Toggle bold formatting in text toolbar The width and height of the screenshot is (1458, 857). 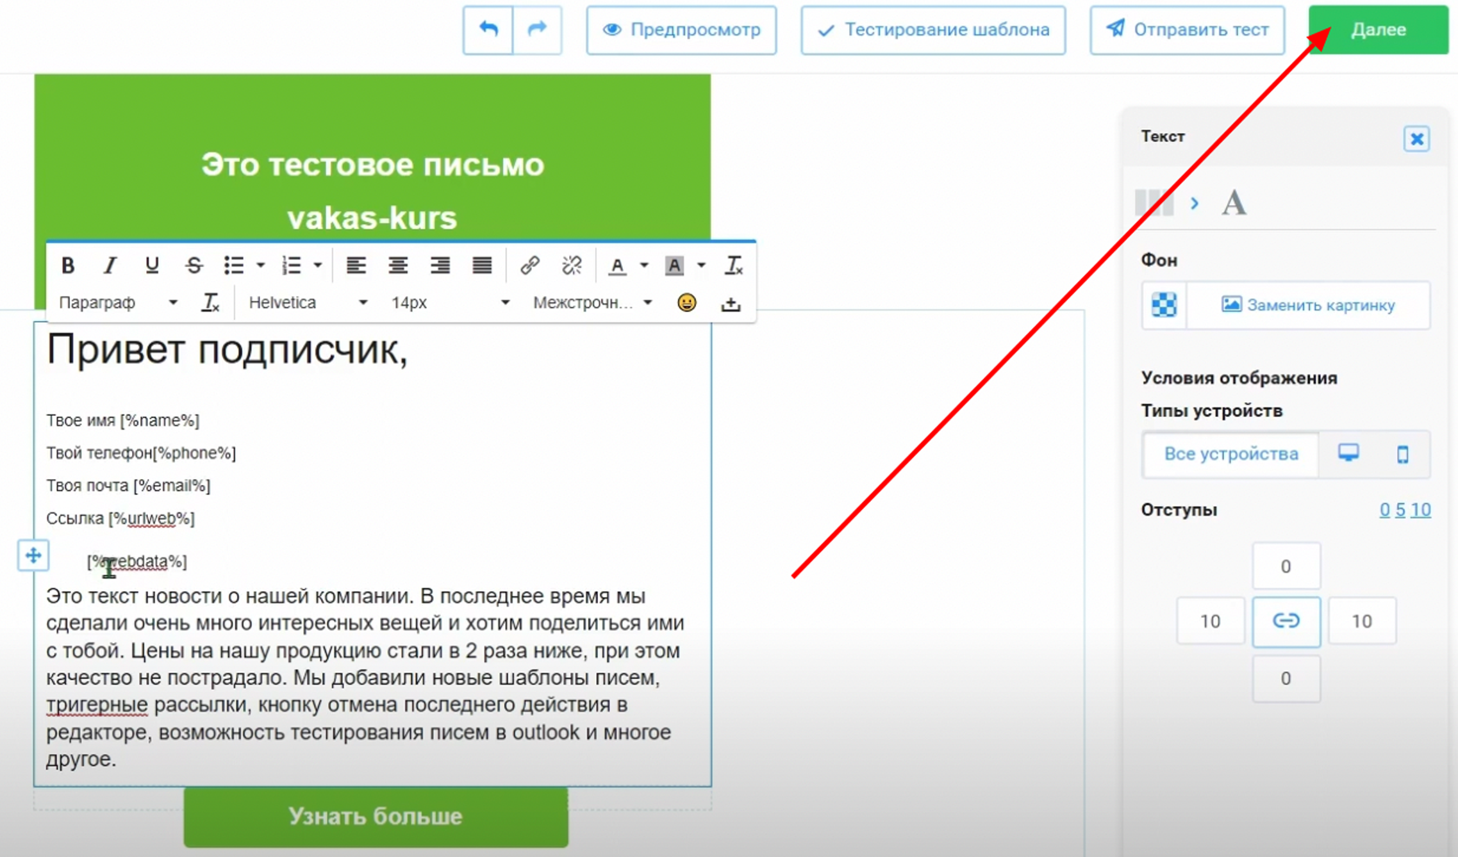68,265
